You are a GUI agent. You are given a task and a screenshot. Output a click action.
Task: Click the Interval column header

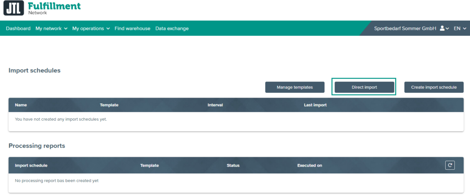(215, 105)
